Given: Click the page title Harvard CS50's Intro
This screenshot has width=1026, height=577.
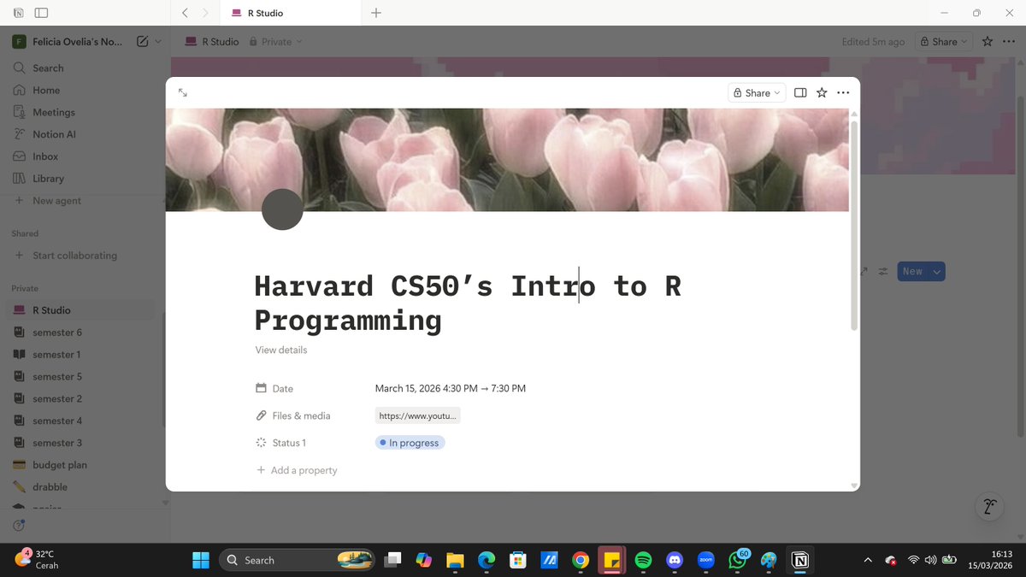Looking at the screenshot, I should (x=468, y=303).
